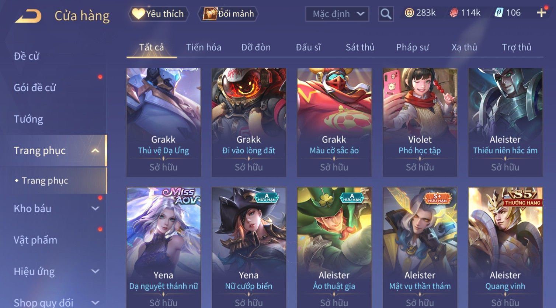Click the red ruby currency icon
Viewport: 556px width, 308px height.
click(454, 13)
